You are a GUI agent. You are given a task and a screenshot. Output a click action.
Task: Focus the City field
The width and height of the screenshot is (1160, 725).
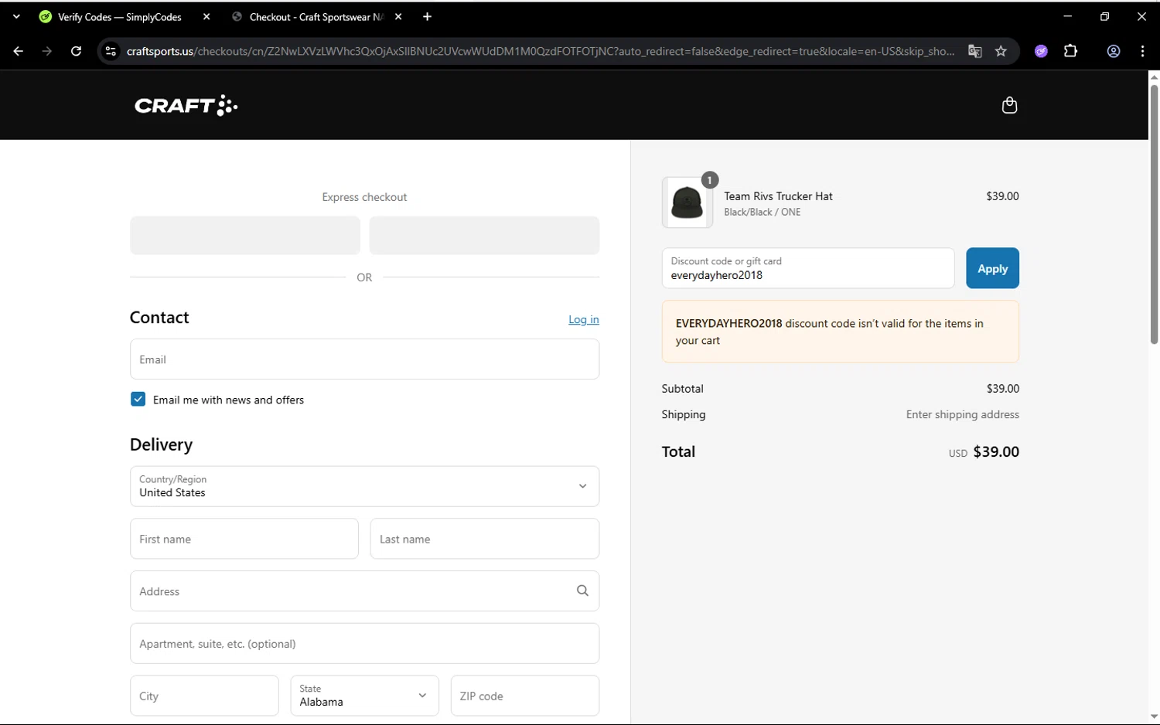204,696
